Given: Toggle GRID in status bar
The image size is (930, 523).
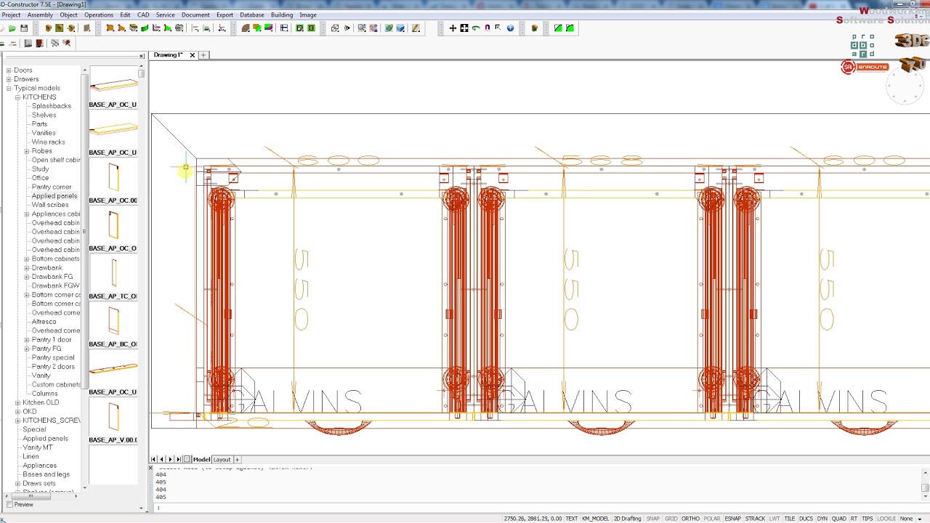Looking at the screenshot, I should pos(671,519).
